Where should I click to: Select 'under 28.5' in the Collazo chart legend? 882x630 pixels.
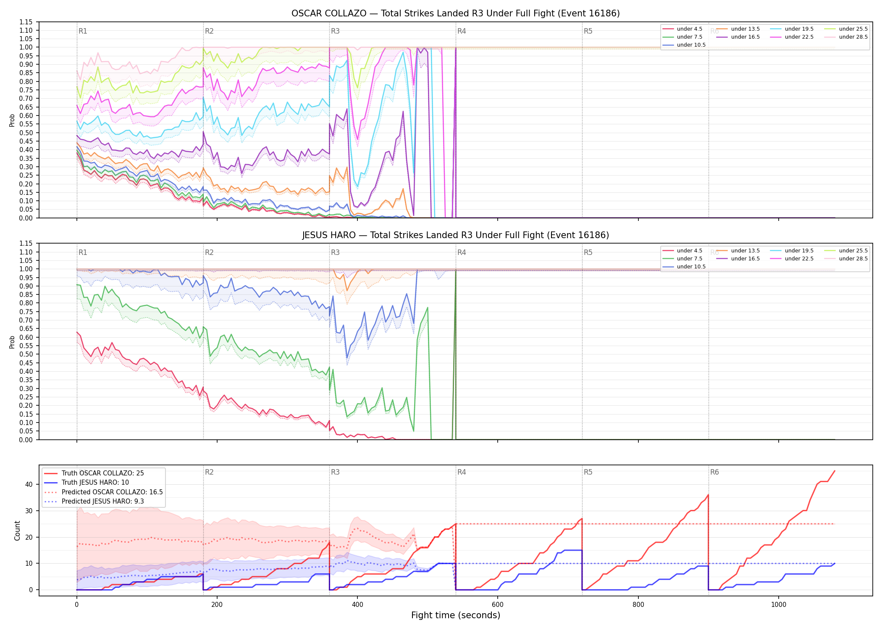(846, 37)
